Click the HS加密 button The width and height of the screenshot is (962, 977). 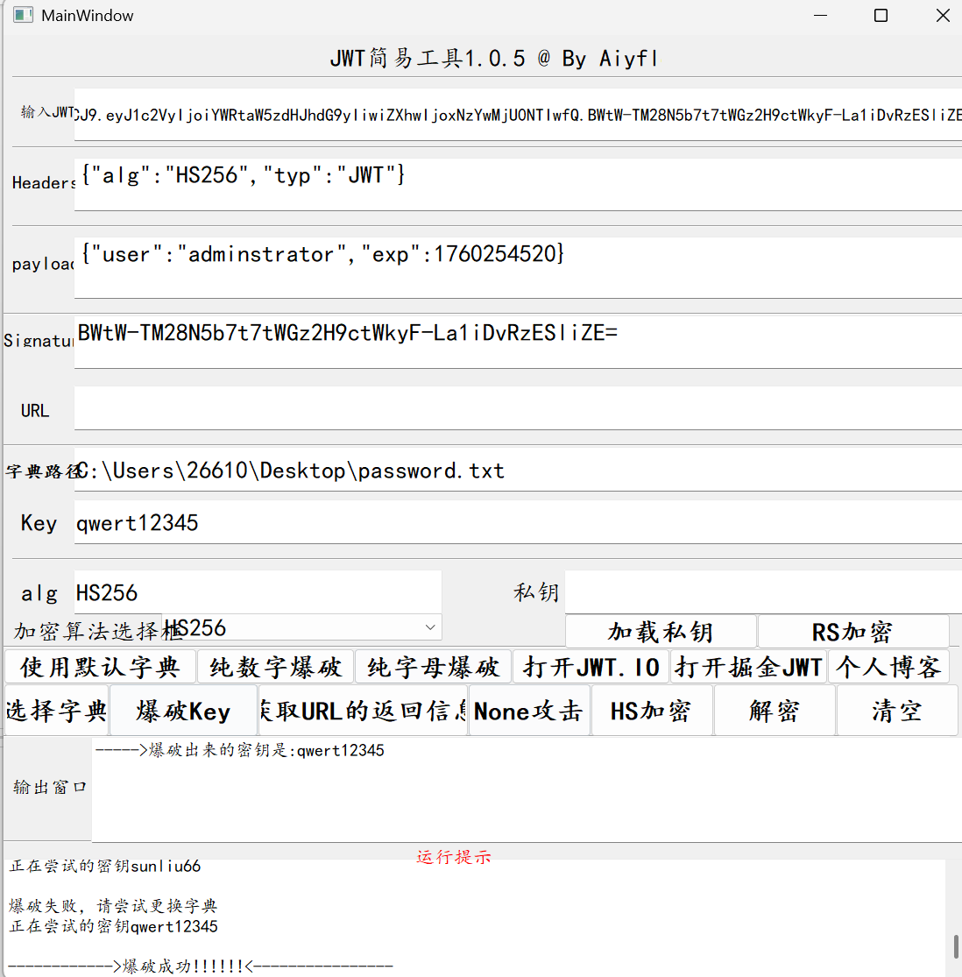pos(651,711)
